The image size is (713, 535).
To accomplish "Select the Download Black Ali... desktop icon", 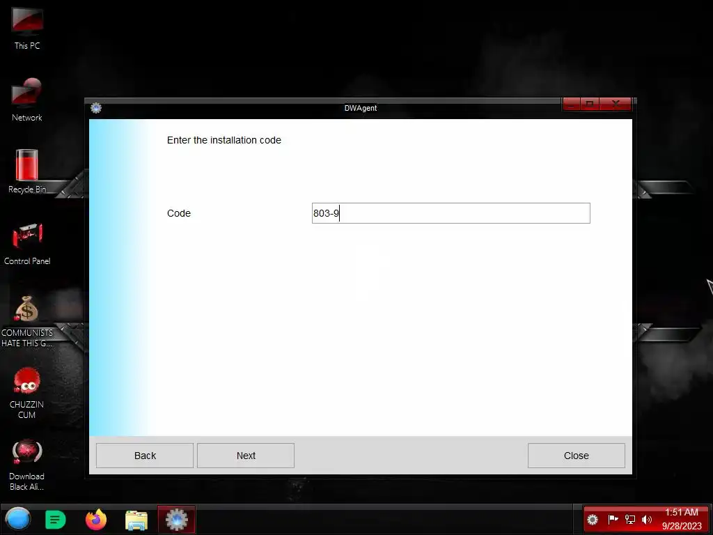I will (27, 465).
